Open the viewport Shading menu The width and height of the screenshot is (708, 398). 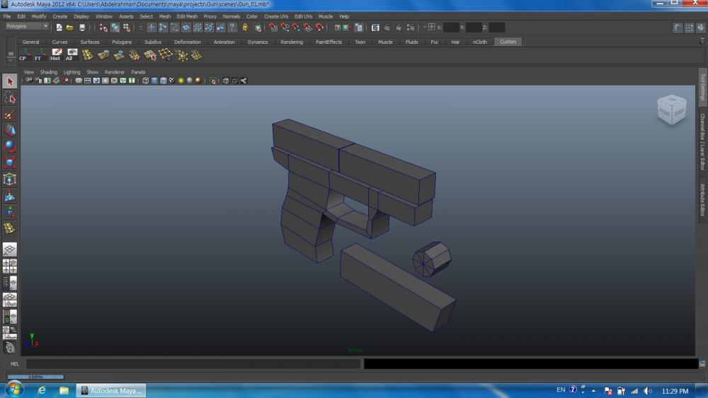coord(49,72)
